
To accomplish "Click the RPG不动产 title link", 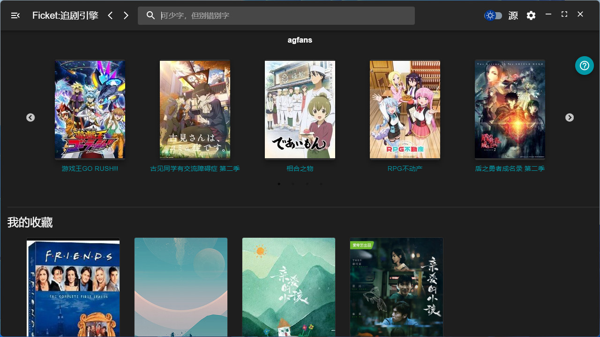I will tap(405, 168).
